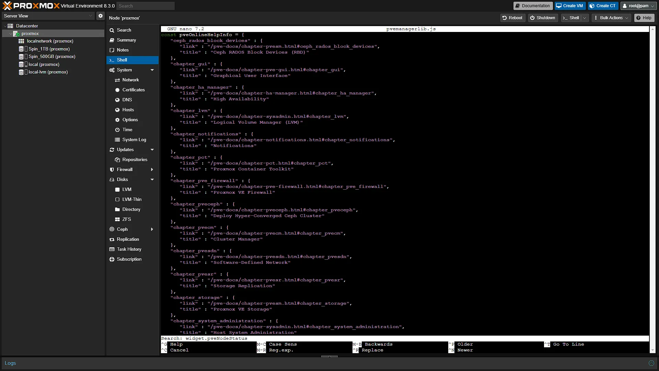Click the Replication icon
The height and width of the screenshot is (371, 659).
(112, 239)
